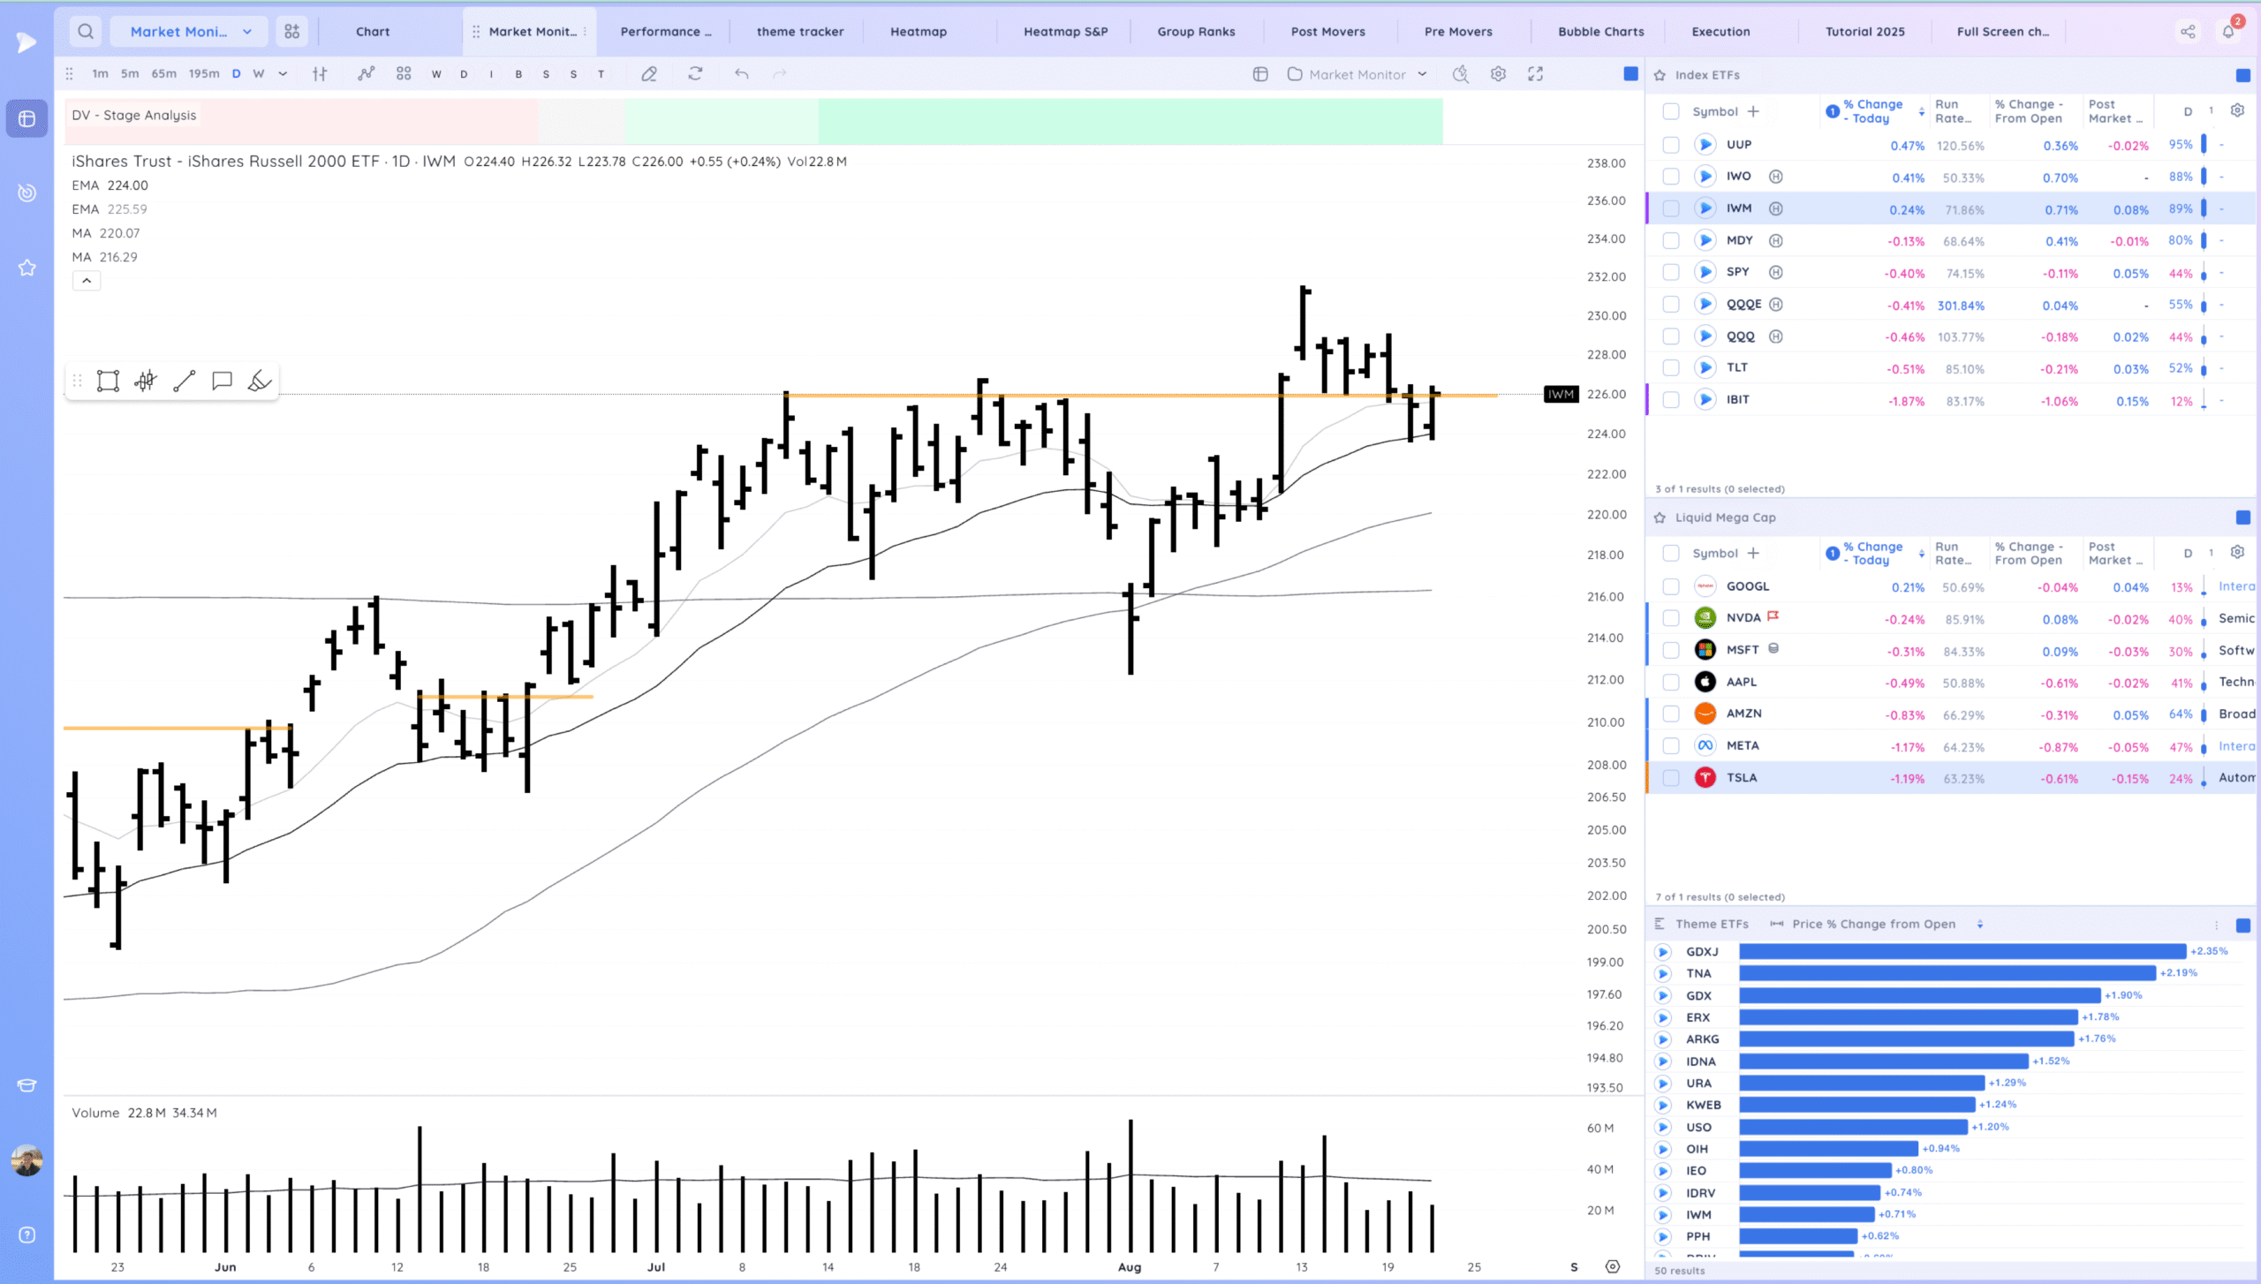Open the user profile avatar
The image size is (2261, 1284).
[27, 1160]
